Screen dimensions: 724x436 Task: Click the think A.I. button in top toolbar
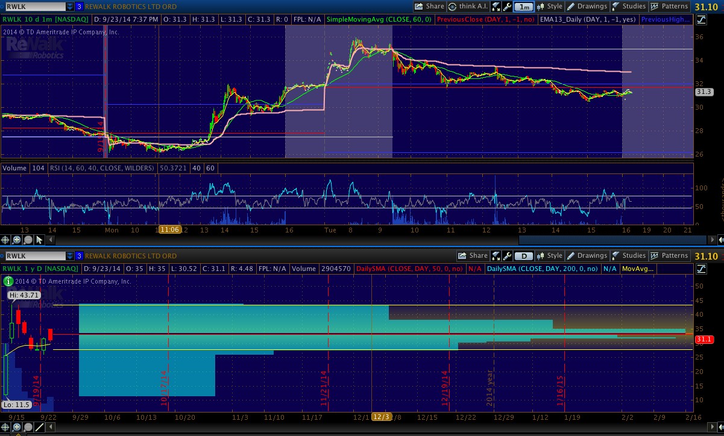468,7
